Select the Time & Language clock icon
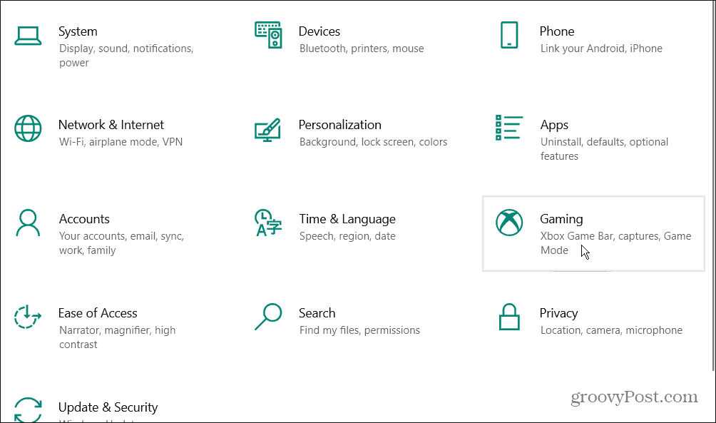 click(268, 223)
